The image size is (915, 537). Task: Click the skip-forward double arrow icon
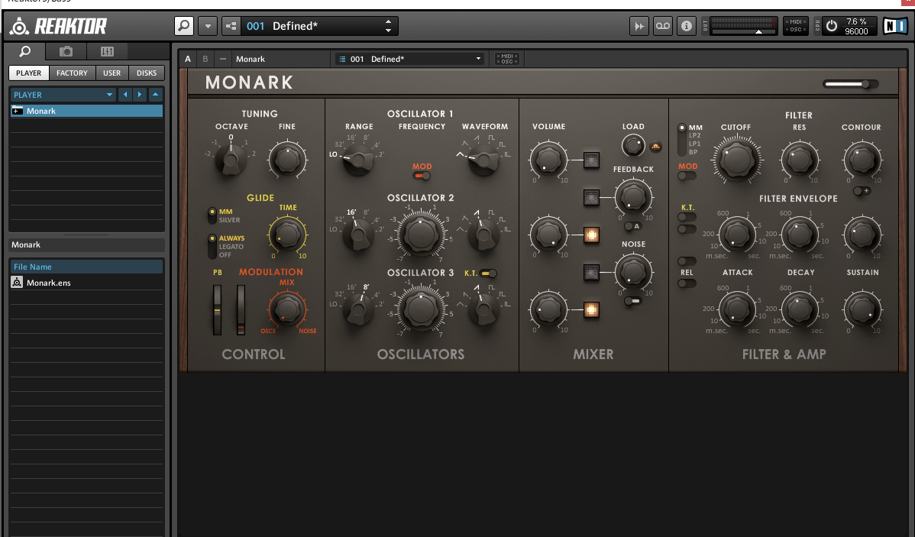[x=639, y=26]
